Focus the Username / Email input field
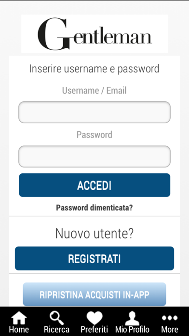Screen dimensions: 189x336 tap(94, 112)
